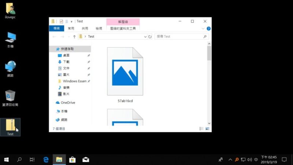
Task: Click the file list scroll up arrow
Action: [x=209, y=44]
